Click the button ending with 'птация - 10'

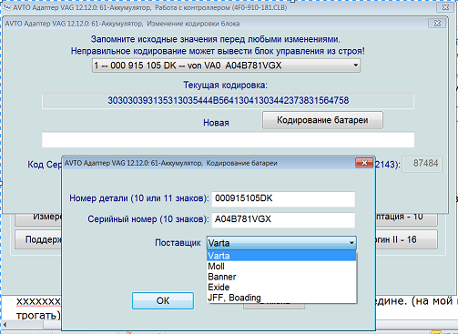[x=407, y=219]
